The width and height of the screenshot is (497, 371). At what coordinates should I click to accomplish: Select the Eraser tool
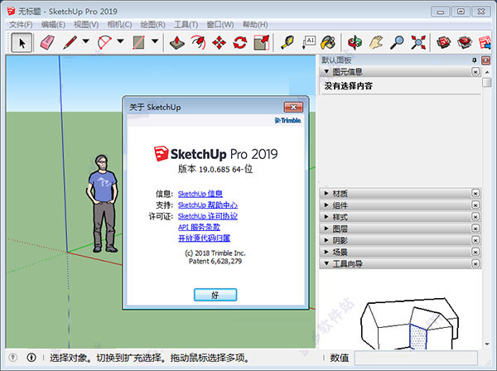coord(47,42)
